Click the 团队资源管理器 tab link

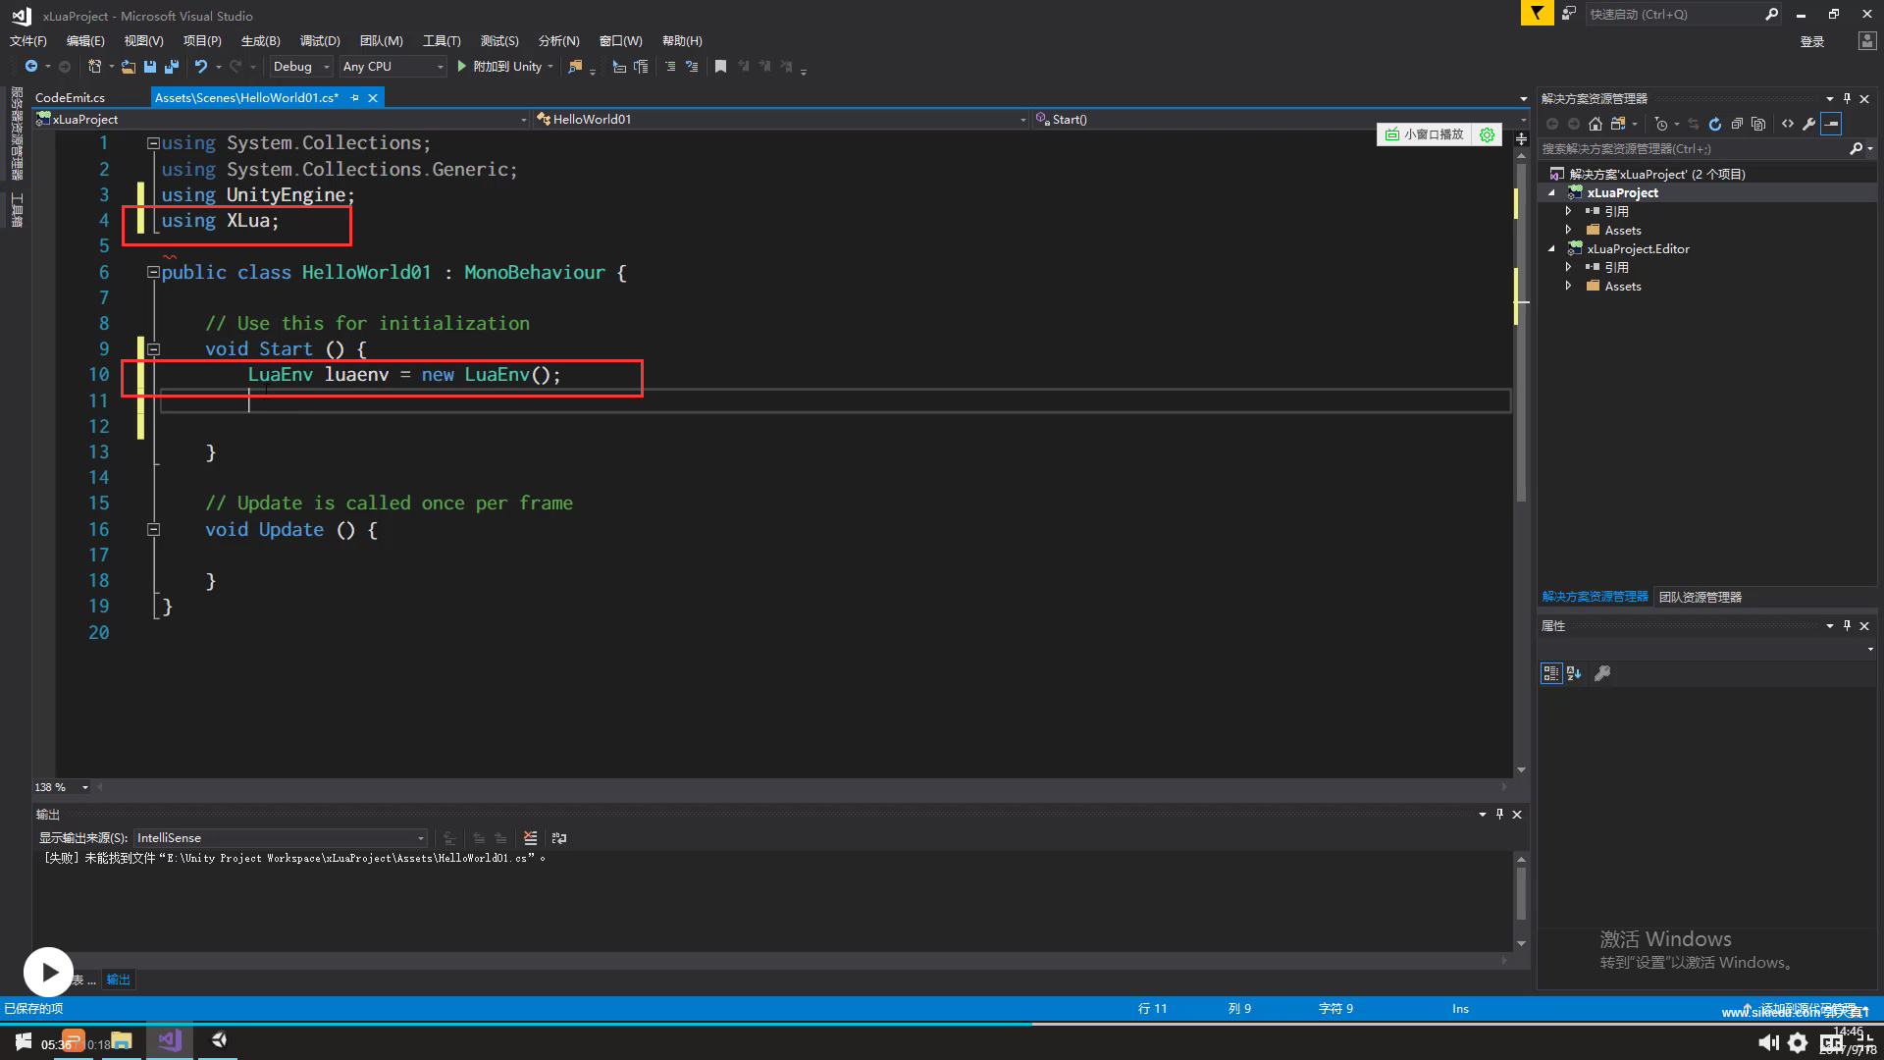coord(1700,597)
